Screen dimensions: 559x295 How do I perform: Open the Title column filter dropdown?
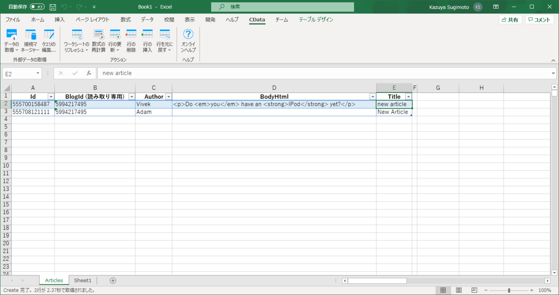coord(409,96)
